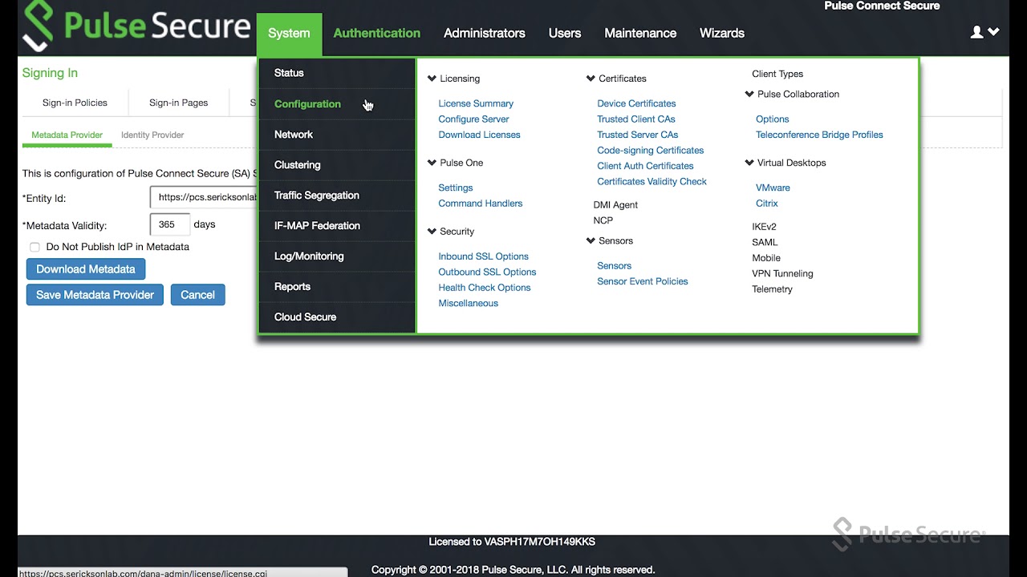Open Code-signing Certificates link
This screenshot has width=1027, height=577.
(x=650, y=151)
